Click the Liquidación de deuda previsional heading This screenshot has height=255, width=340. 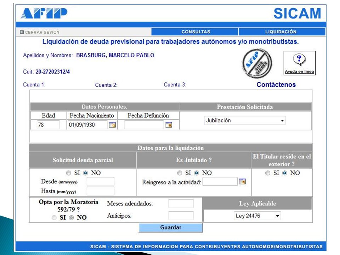[170, 42]
